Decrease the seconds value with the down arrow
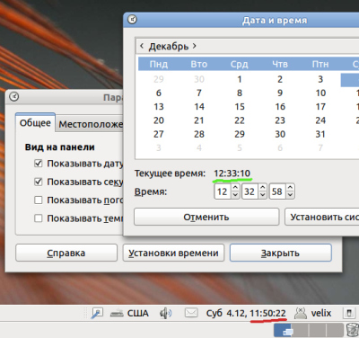The width and height of the screenshot is (359, 338). coord(290,195)
